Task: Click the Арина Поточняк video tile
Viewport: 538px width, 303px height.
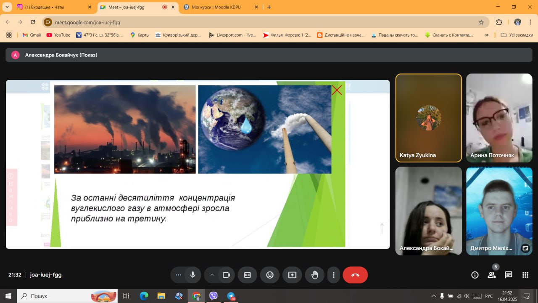Action: pyautogui.click(x=499, y=118)
